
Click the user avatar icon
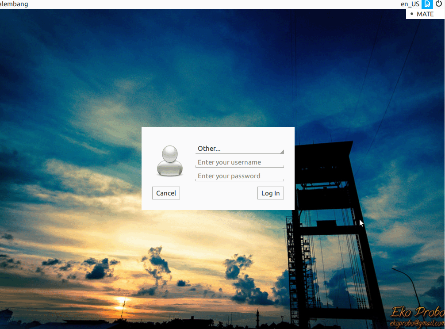tap(170, 161)
